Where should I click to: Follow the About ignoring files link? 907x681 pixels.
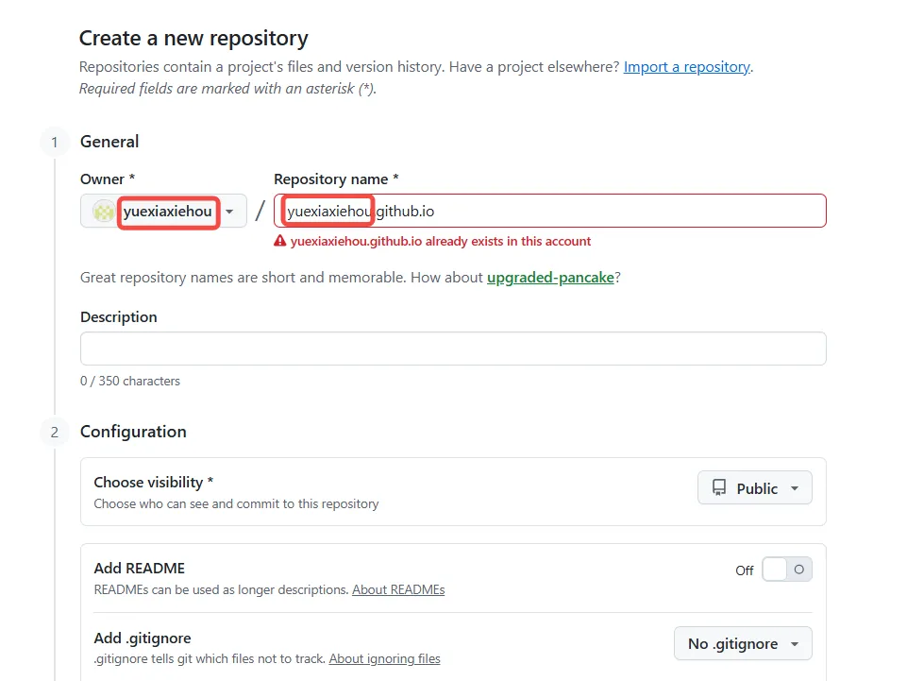click(x=384, y=658)
